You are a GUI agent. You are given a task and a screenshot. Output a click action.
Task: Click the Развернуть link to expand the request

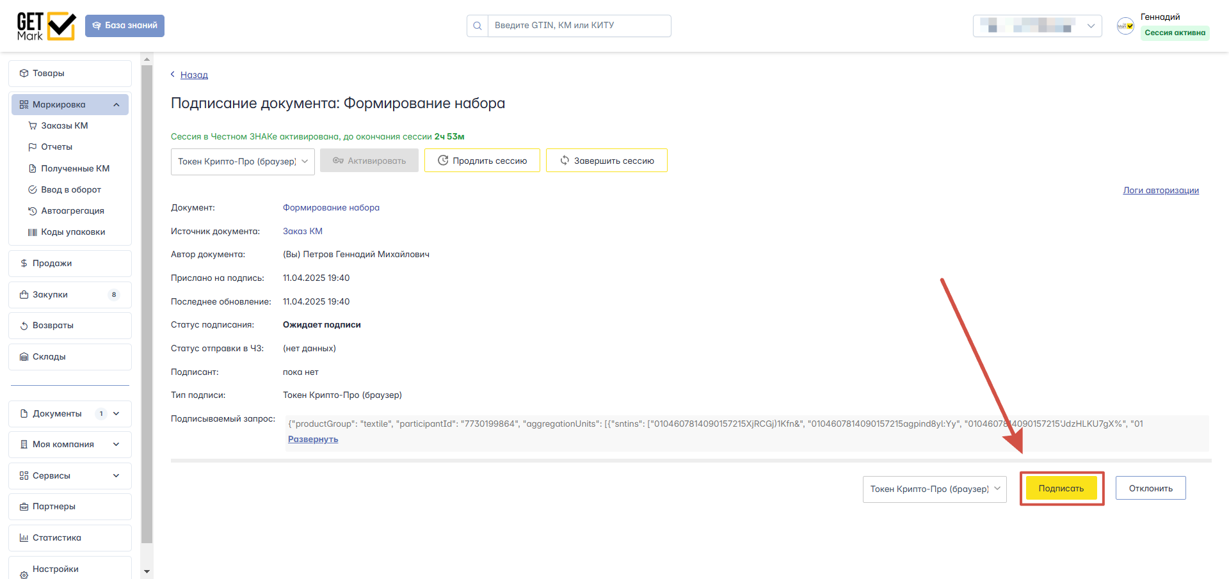tap(313, 440)
